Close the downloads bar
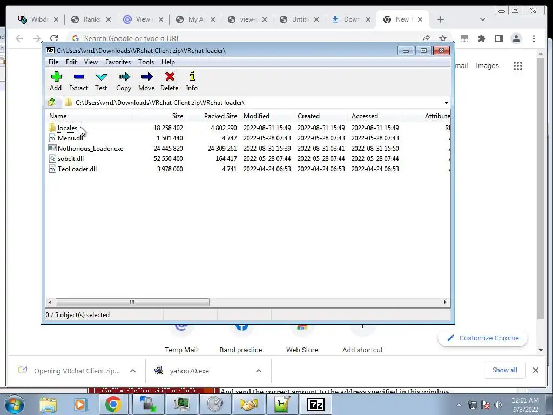Screen dimensions: 553x415 tap(535, 370)
